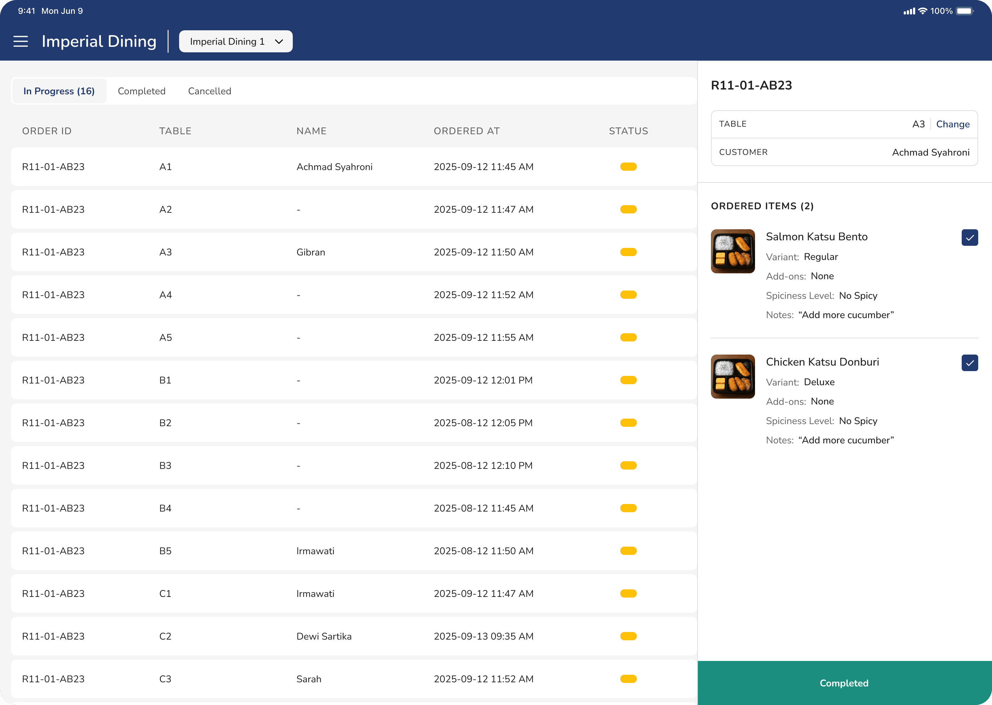
Task: Click the Imperial Dining app title
Action: (99, 41)
